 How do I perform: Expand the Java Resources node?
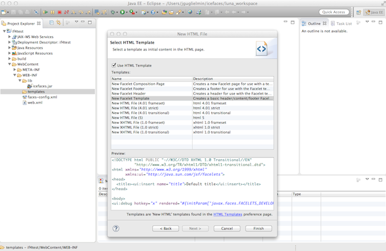click(x=10, y=48)
